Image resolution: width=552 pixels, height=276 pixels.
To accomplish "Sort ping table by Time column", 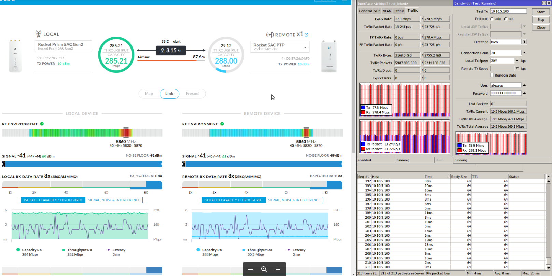I will tap(437, 177).
